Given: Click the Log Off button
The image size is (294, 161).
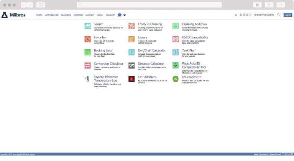Looking at the screenshot, I should 287,15.
